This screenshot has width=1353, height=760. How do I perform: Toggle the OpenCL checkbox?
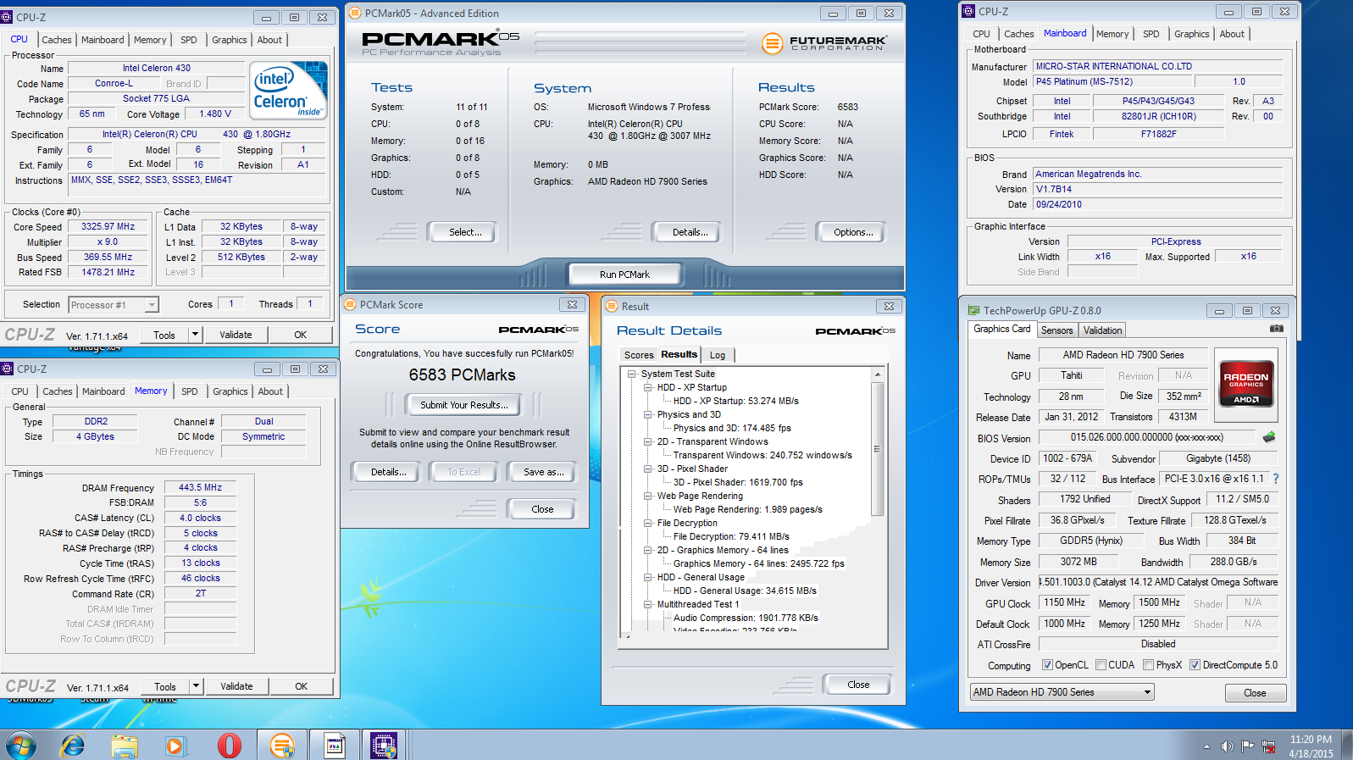tap(1048, 665)
